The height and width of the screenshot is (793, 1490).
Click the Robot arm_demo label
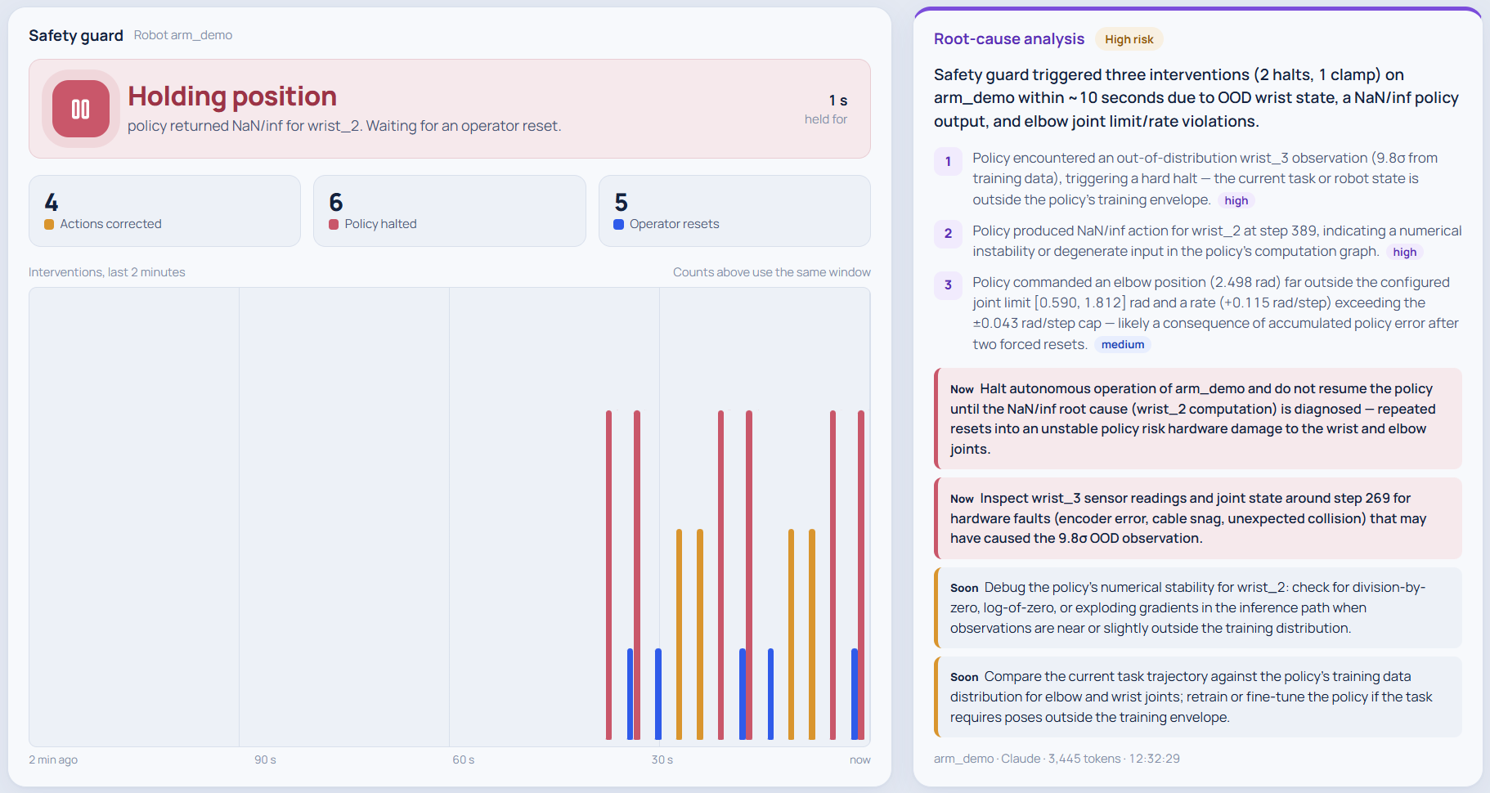coord(183,35)
